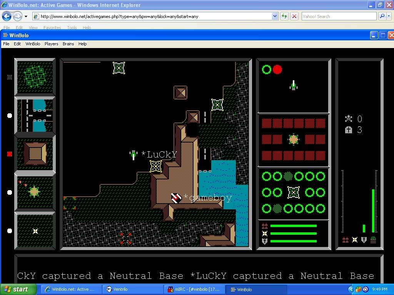Expand the address bar URL dropdown

click(x=275, y=16)
